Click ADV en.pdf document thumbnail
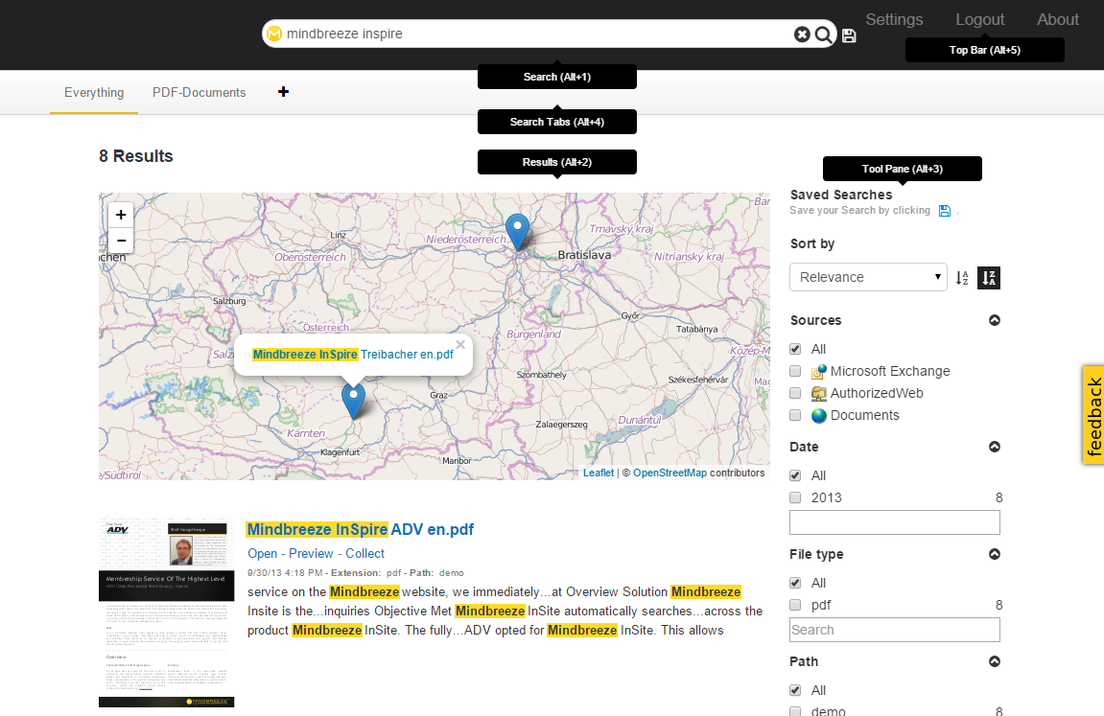The width and height of the screenshot is (1104, 716). pos(166,612)
